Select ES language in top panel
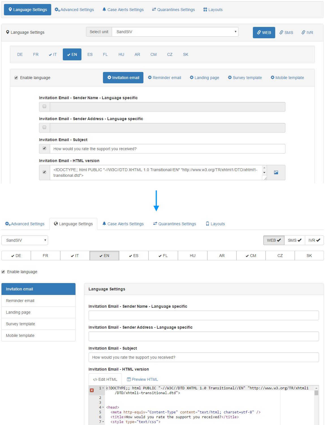 point(90,54)
